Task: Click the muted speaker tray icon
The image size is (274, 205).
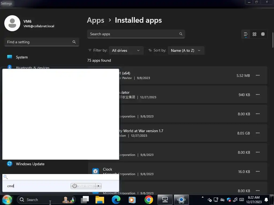Action: click(210, 200)
